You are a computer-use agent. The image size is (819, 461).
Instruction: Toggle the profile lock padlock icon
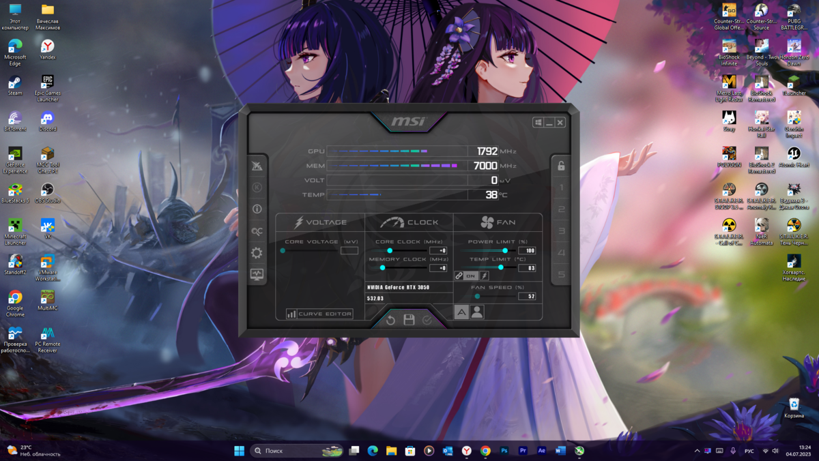561,166
